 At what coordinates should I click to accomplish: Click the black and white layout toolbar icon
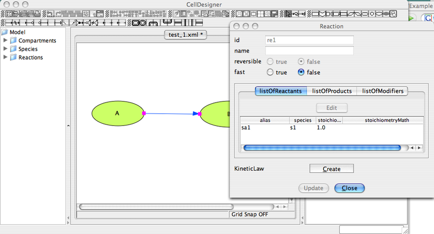point(275,14)
